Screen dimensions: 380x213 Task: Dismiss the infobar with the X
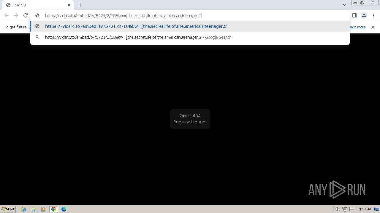(x=373, y=27)
